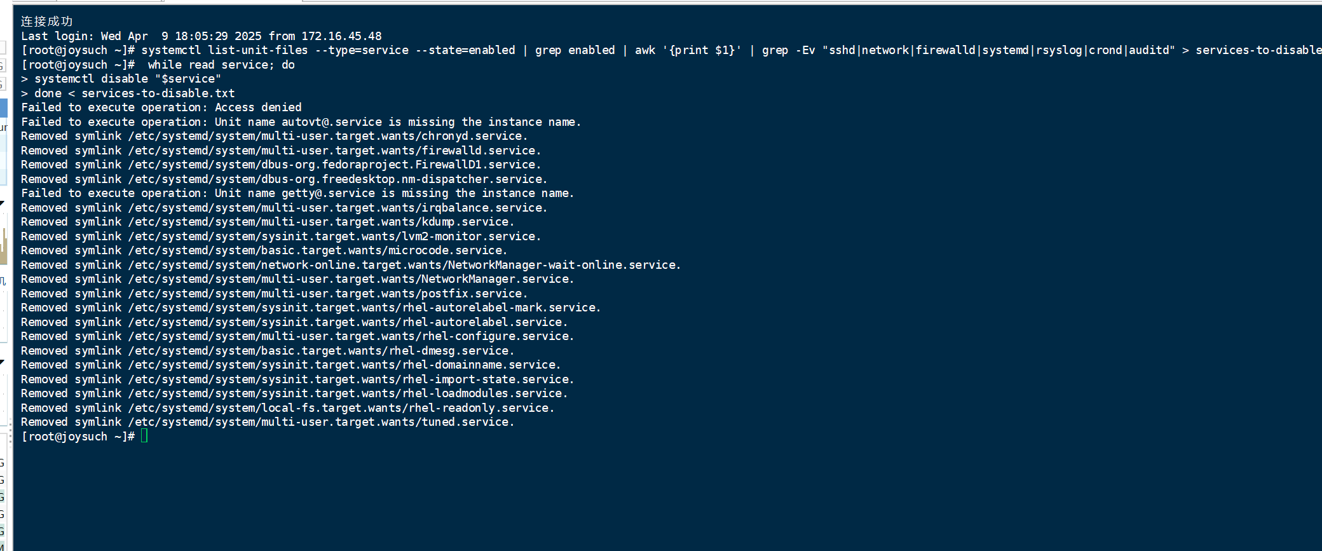Screen dimensions: 1322x551
Task: Click the '连接成功' connection message
Action: 47,22
